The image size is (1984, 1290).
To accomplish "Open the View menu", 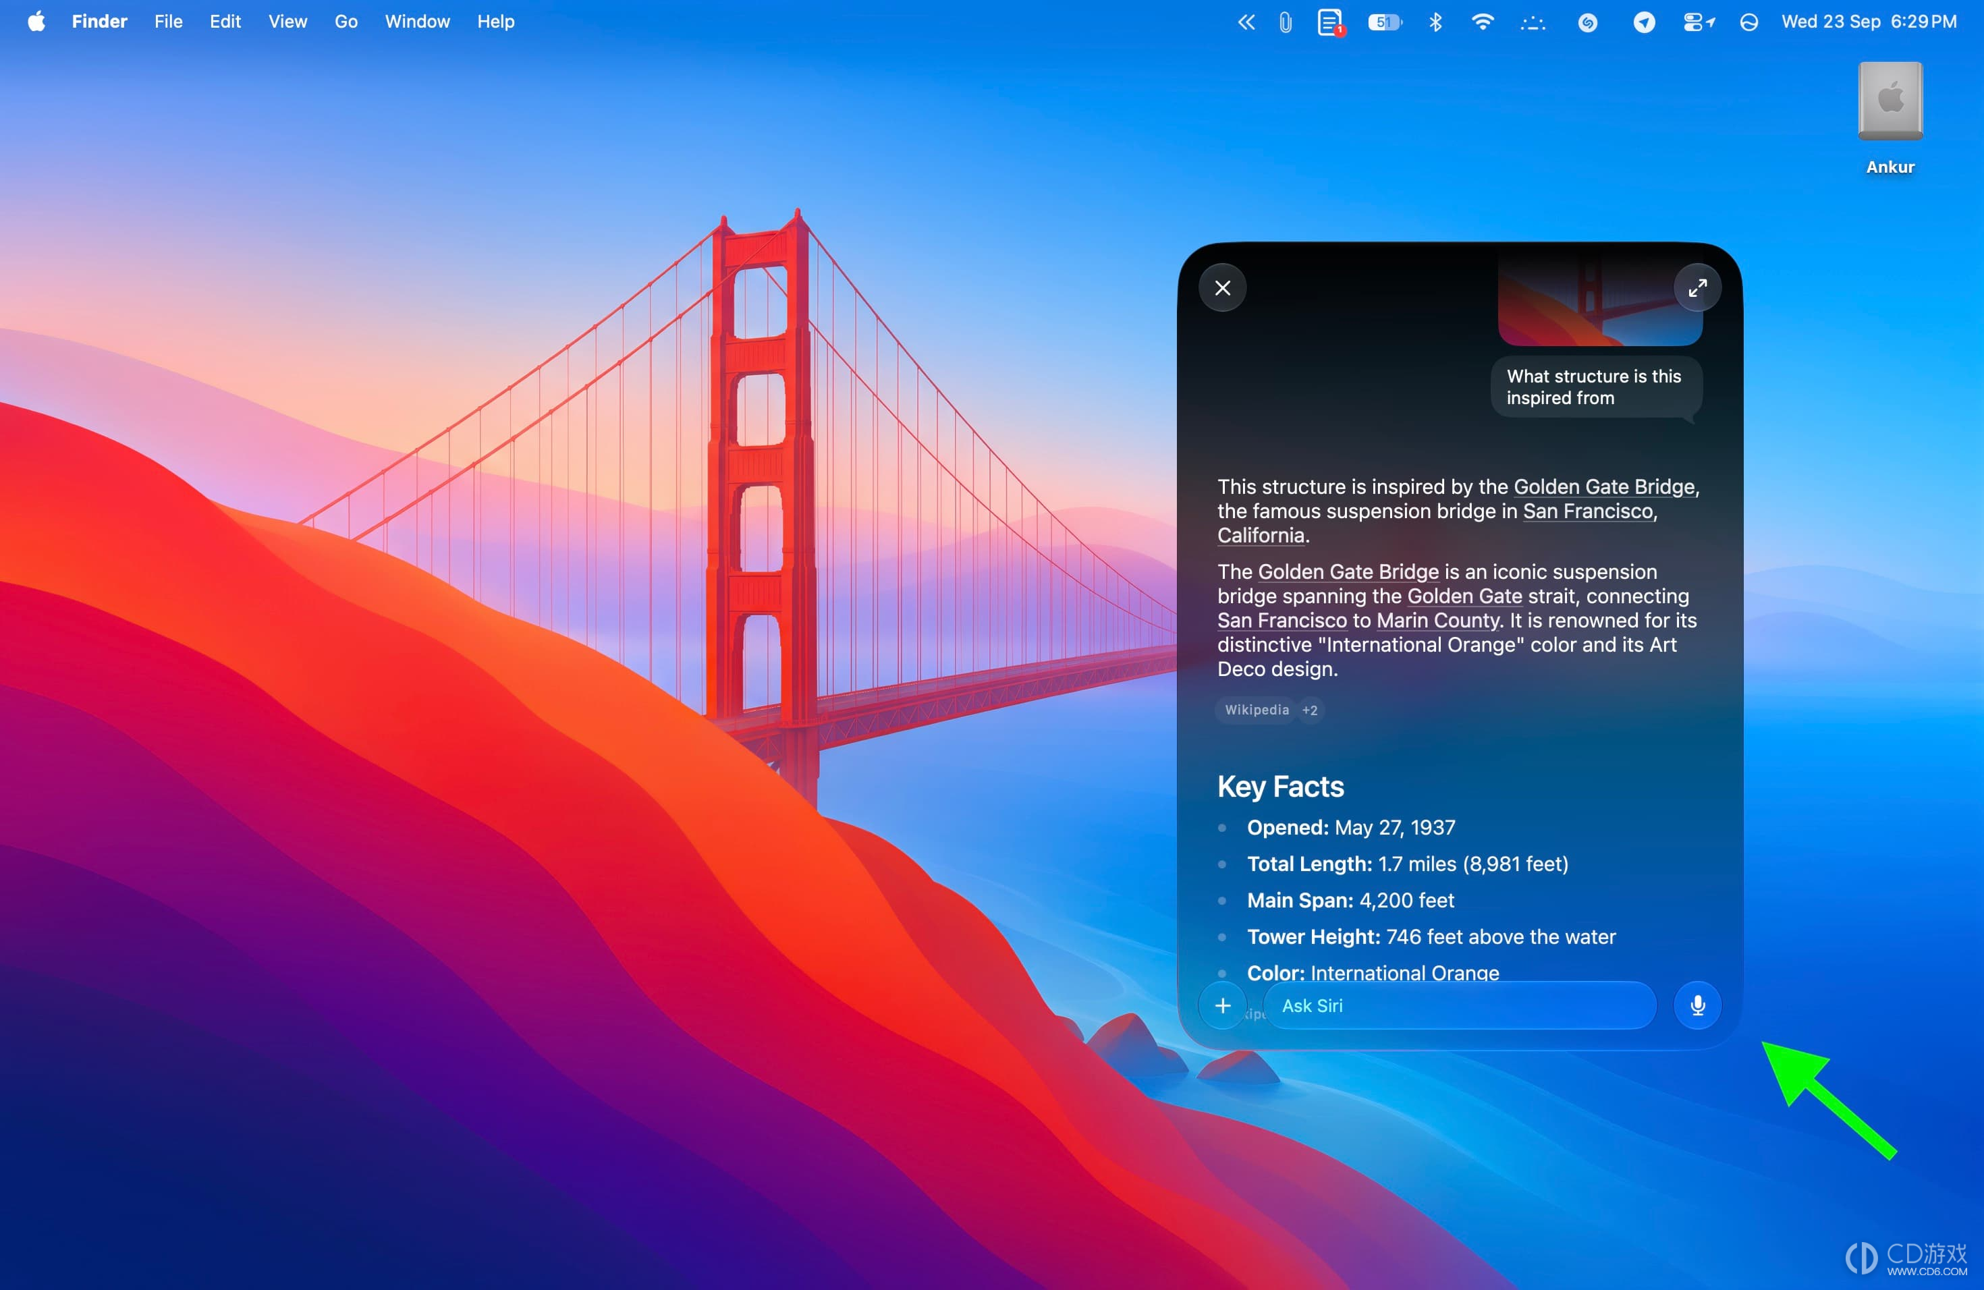I will 287,22.
